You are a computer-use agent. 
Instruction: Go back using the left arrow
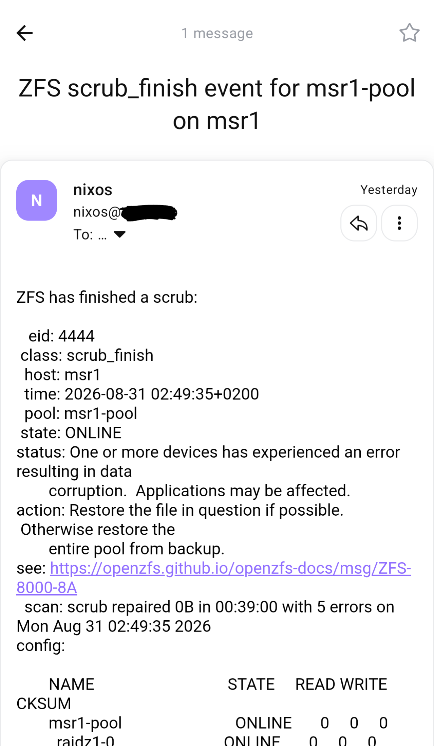point(24,33)
